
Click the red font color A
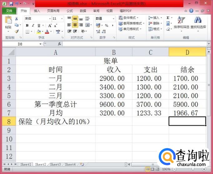pyautogui.click(x=47, y=32)
